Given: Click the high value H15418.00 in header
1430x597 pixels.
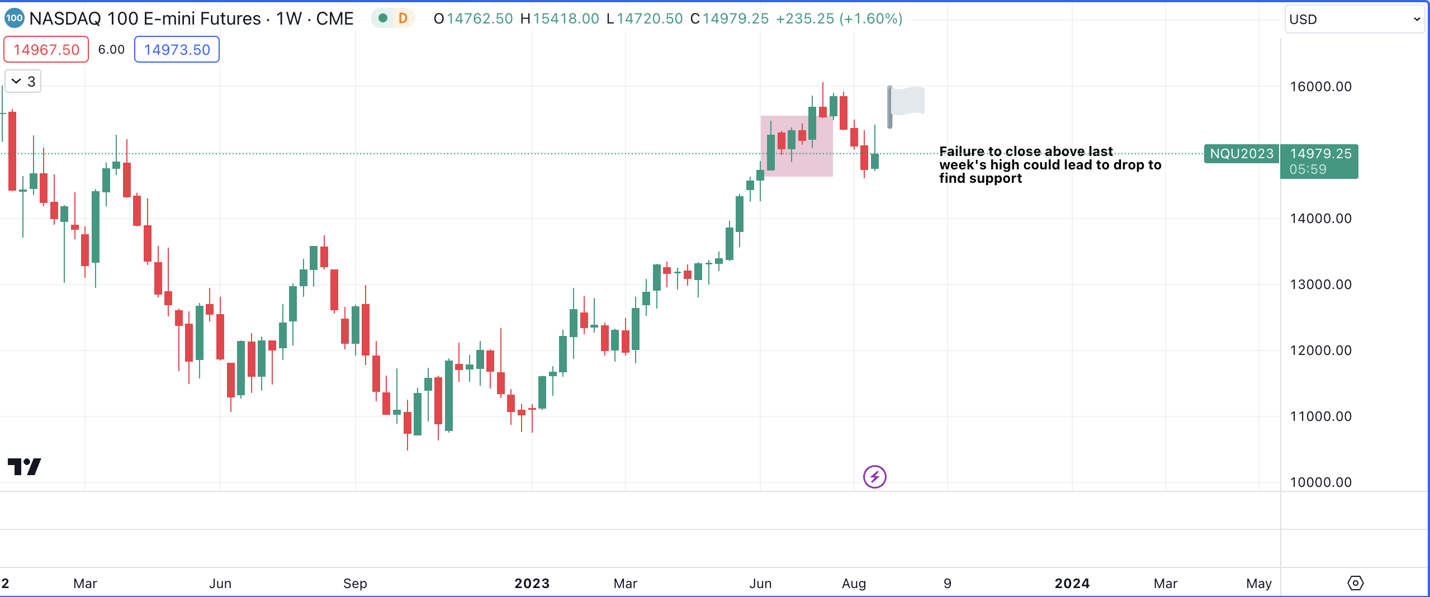Looking at the screenshot, I should [x=559, y=18].
